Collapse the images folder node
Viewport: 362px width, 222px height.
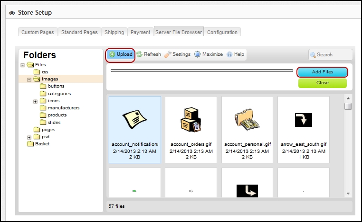(29, 80)
